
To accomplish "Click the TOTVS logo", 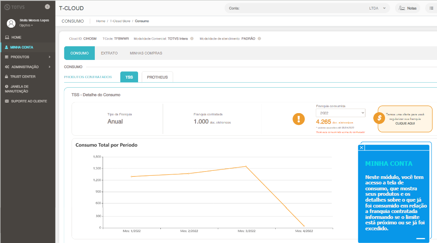I will click(x=15, y=7).
